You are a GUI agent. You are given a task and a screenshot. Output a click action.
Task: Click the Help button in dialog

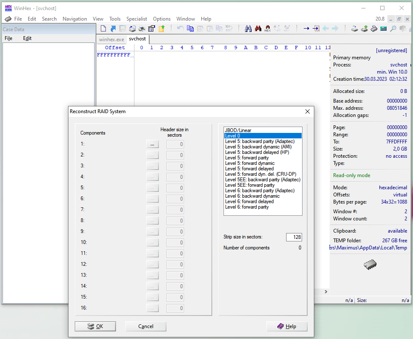[287, 326]
